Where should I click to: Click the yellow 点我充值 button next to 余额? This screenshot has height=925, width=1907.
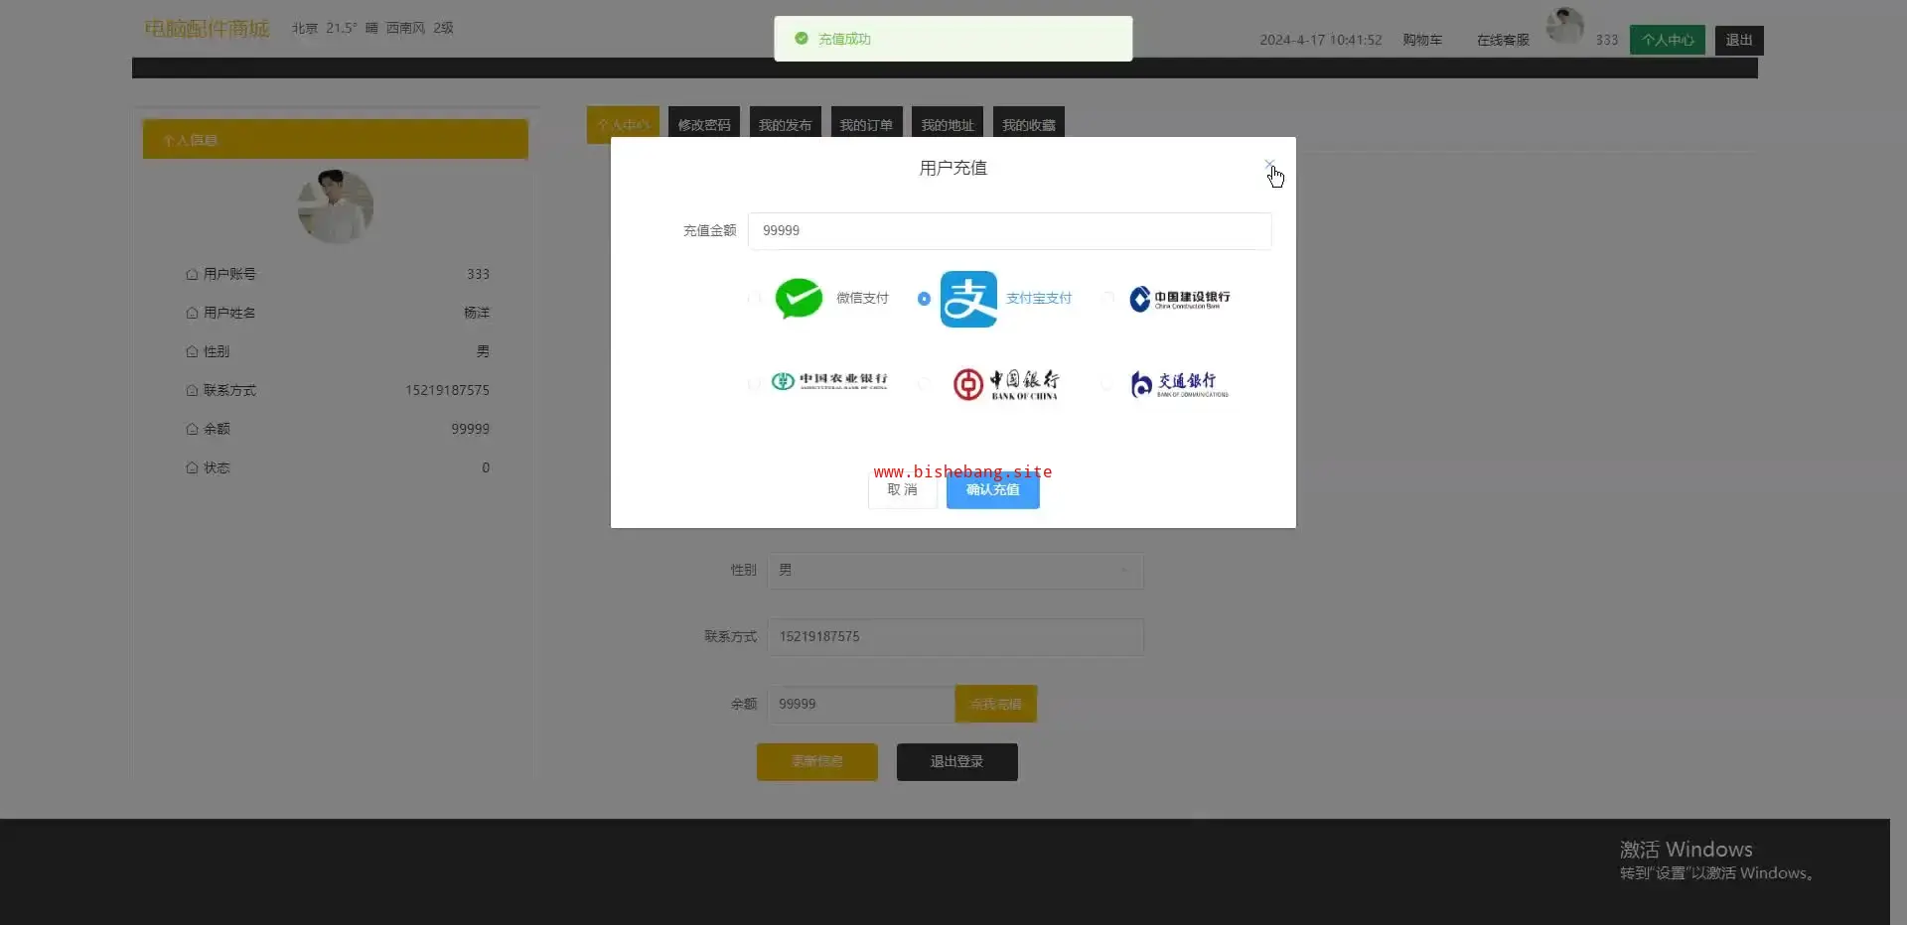[996, 704]
